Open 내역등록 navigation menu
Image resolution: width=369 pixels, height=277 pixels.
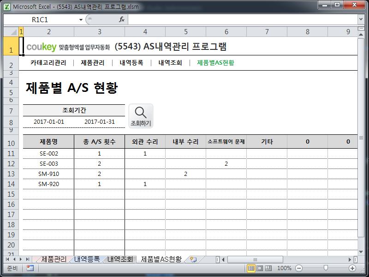pyautogui.click(x=131, y=63)
